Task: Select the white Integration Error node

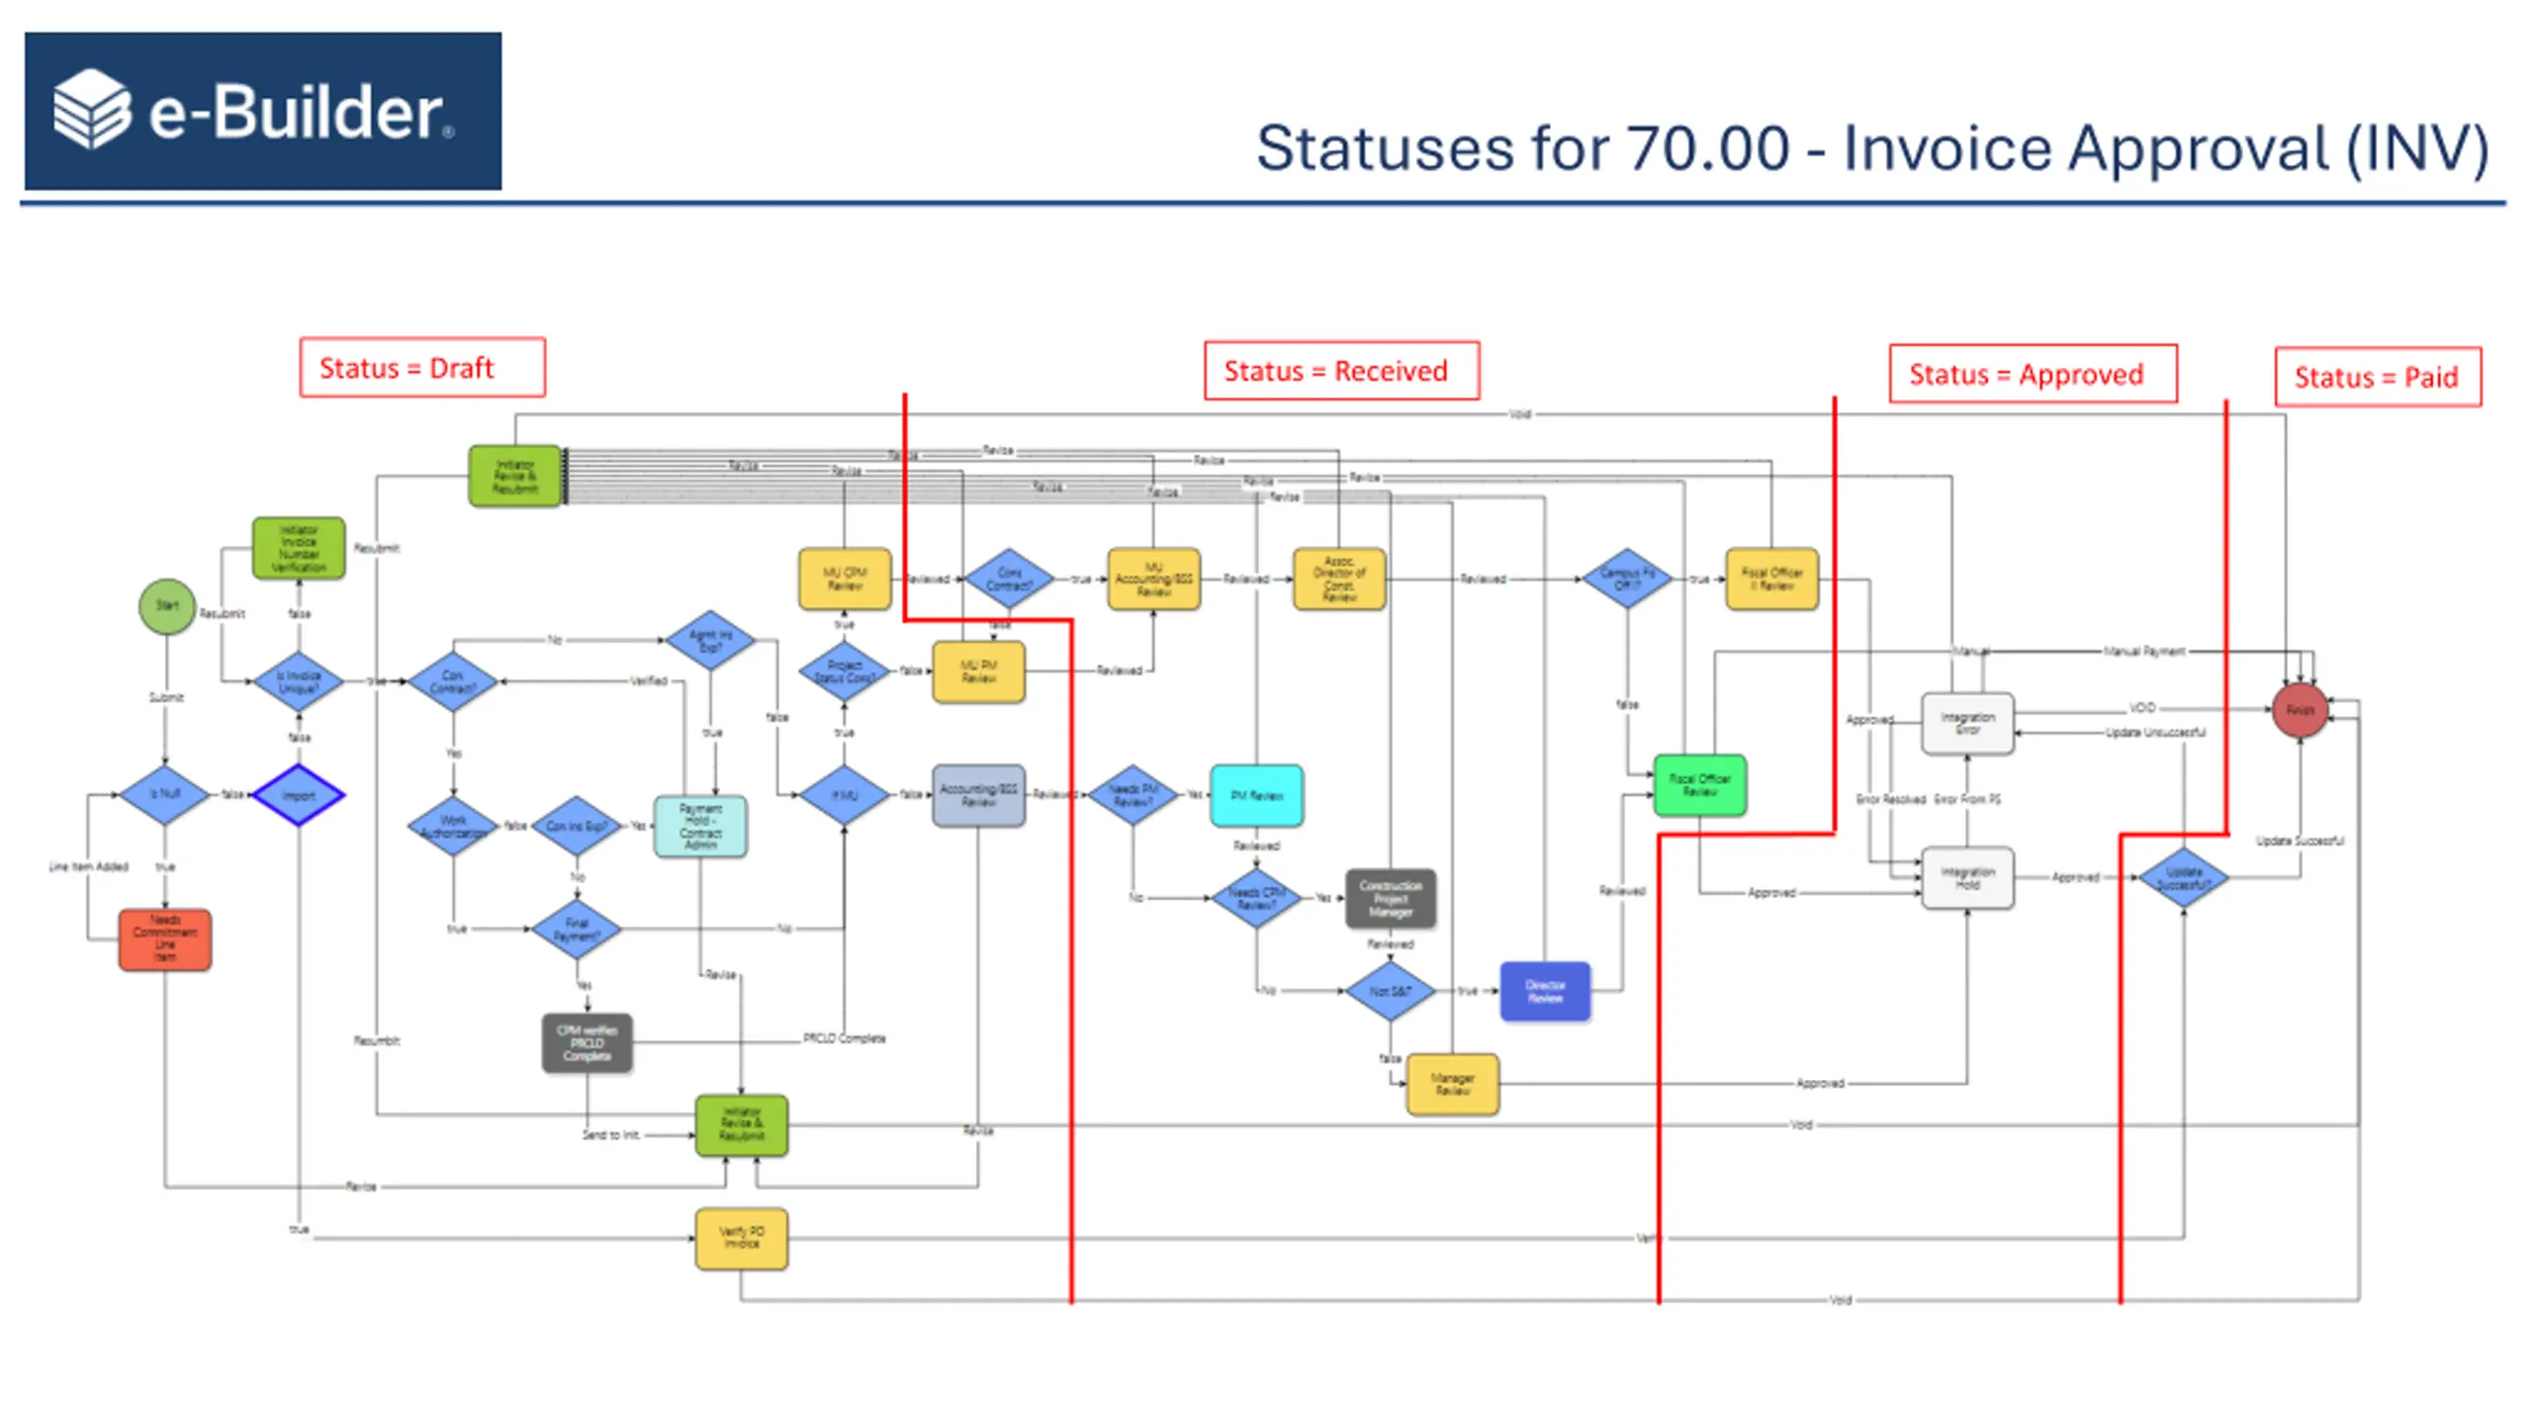Action: [x=1967, y=723]
